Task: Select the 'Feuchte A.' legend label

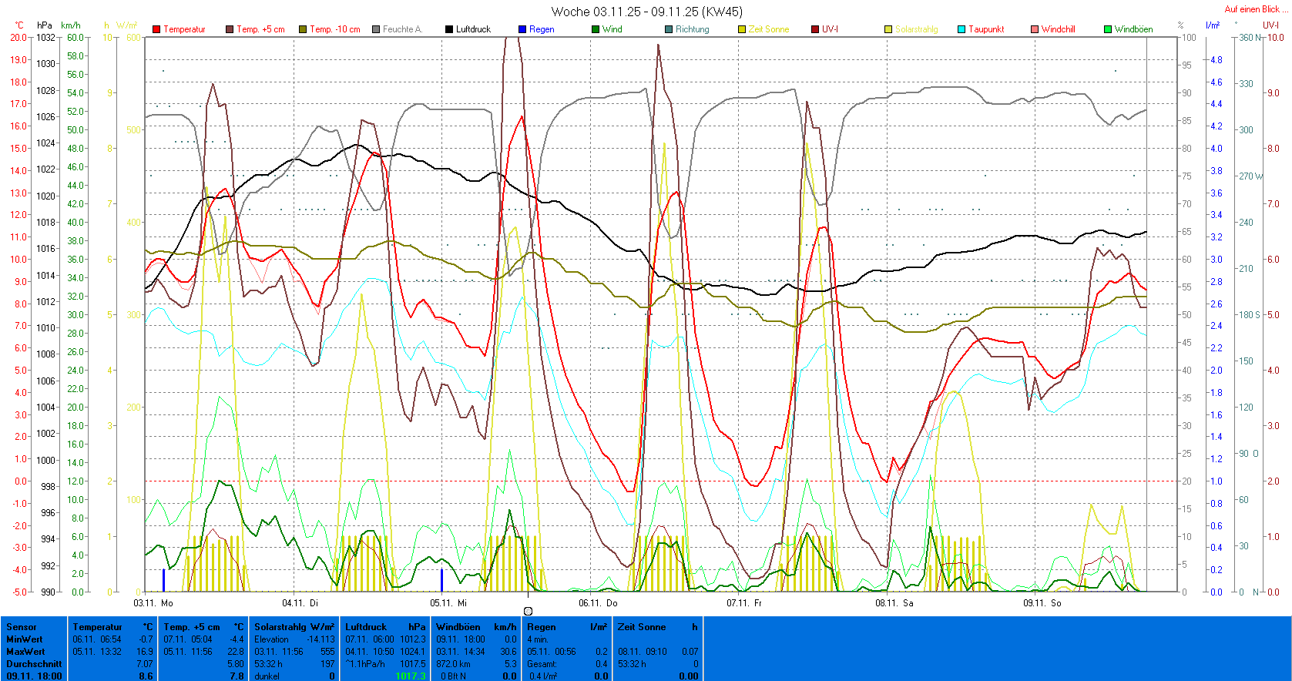Action: (x=402, y=29)
